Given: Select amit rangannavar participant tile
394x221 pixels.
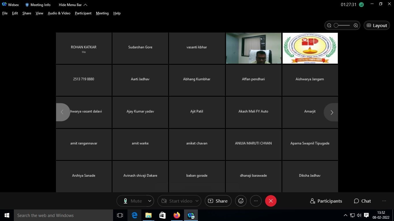Looking at the screenshot, I should (84, 144).
